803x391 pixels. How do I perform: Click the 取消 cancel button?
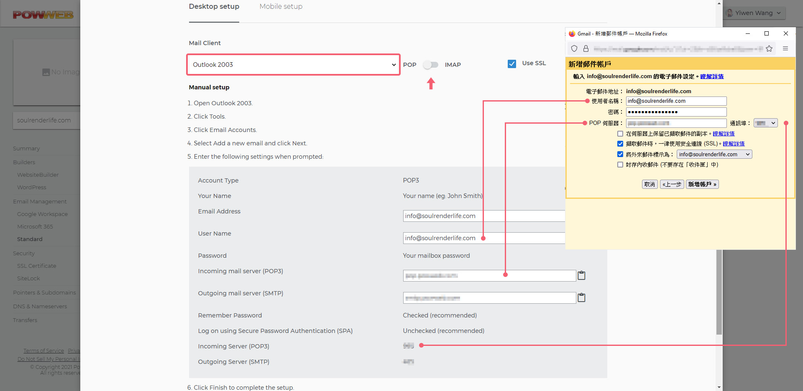(650, 184)
